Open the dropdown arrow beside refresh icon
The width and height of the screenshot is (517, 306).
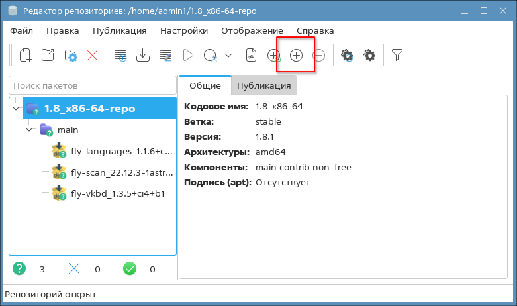click(x=228, y=56)
